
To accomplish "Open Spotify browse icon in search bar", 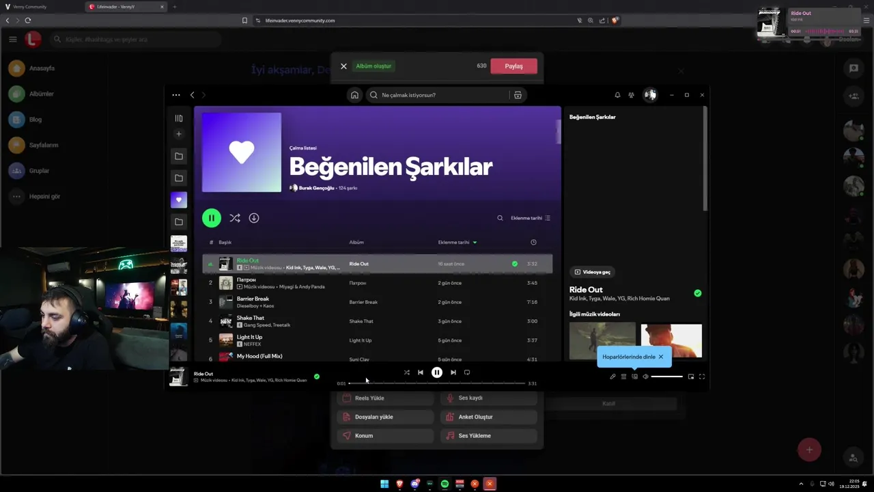I will click(x=518, y=95).
